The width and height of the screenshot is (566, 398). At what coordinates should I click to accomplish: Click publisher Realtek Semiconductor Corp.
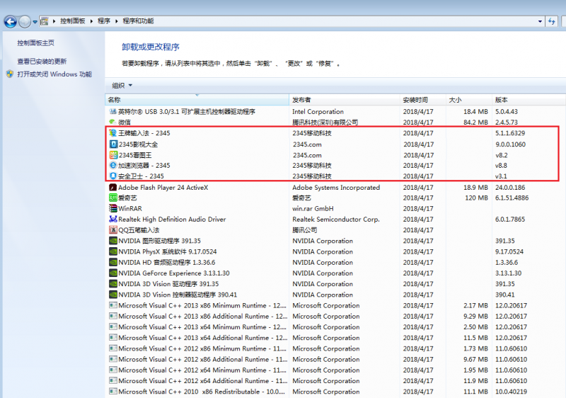pos(336,220)
